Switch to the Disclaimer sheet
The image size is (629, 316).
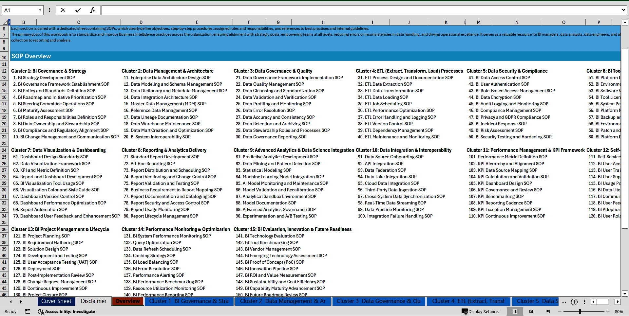tap(93, 301)
